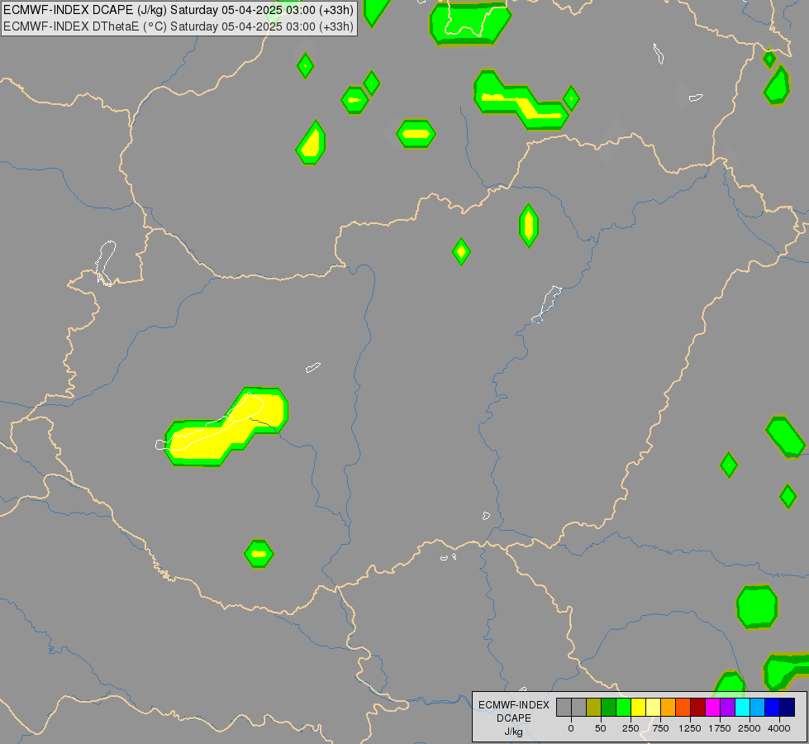This screenshot has height=744, width=809.
Task: Click the DThetaE (°C) title line
Action: pyautogui.click(x=178, y=26)
